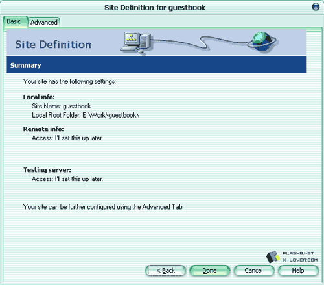Click the 'Remote info:' heading
This screenshot has height=285, width=324.
(x=43, y=129)
